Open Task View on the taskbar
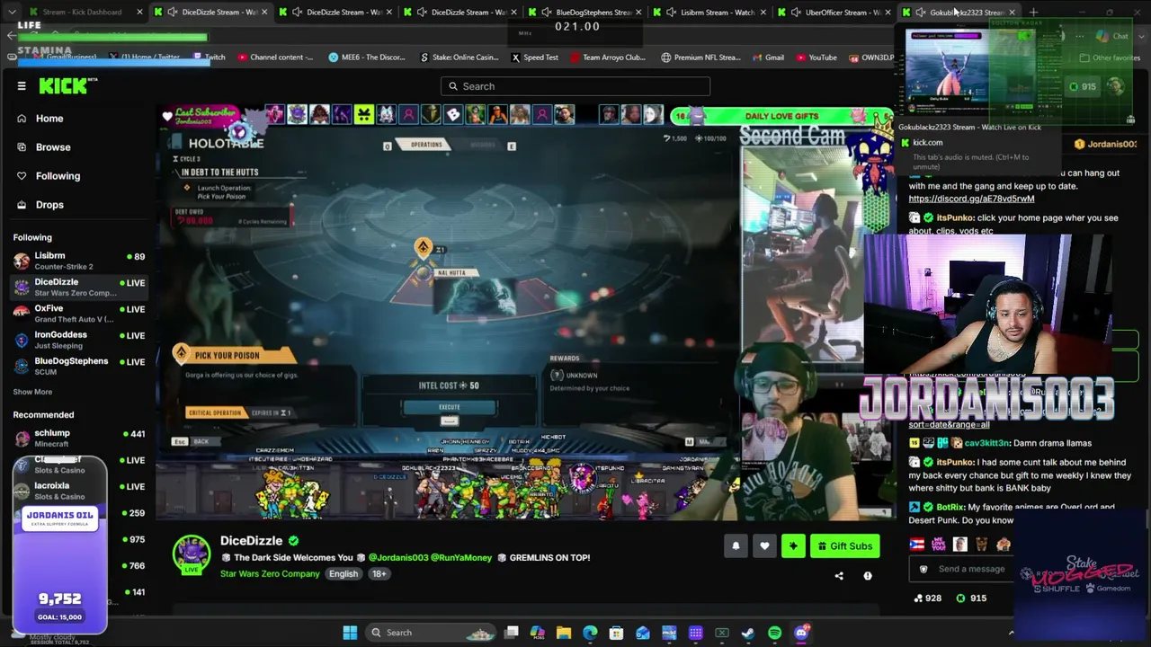This screenshot has width=1151, height=647. click(512, 633)
